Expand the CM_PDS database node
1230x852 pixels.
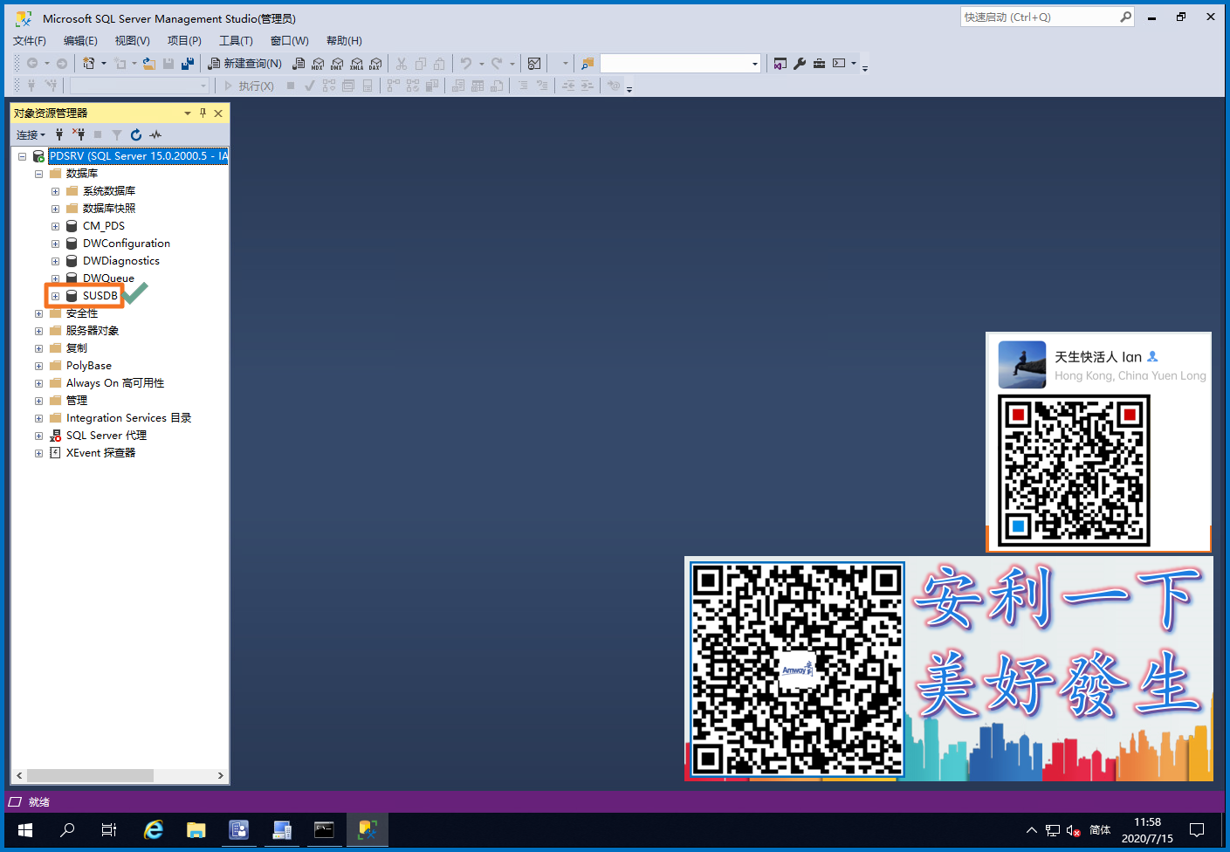point(55,226)
